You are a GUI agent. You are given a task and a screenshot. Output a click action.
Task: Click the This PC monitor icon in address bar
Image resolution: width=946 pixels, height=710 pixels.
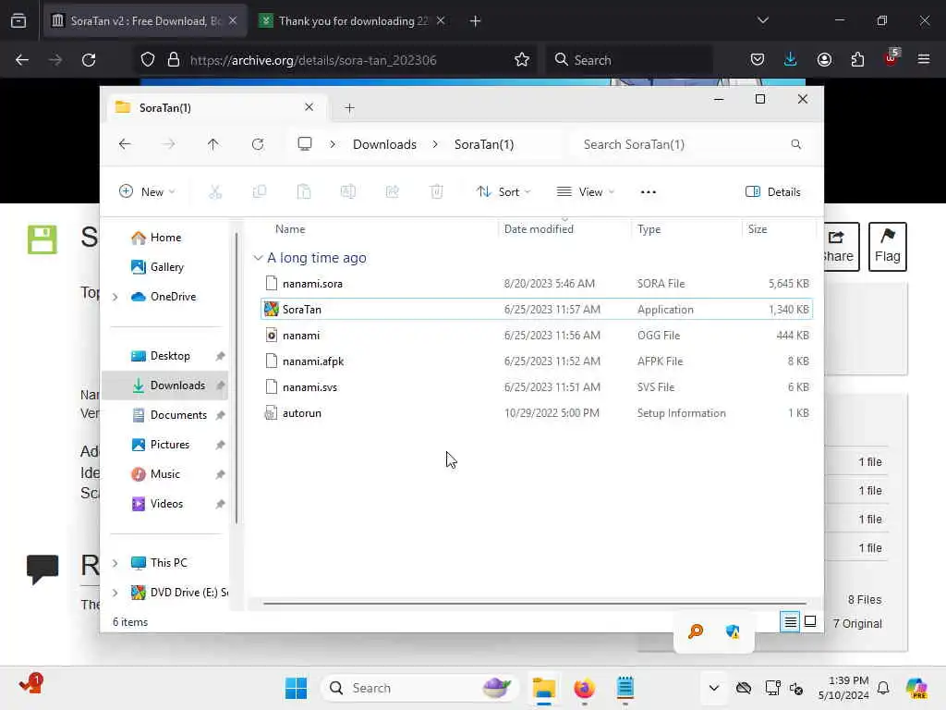305,144
